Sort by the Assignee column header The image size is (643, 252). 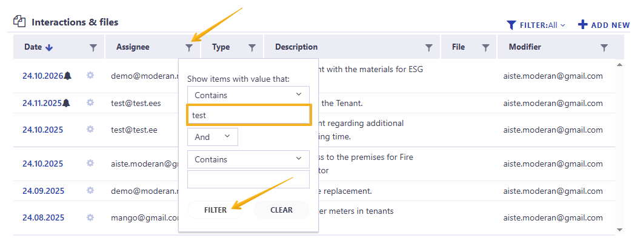click(133, 47)
